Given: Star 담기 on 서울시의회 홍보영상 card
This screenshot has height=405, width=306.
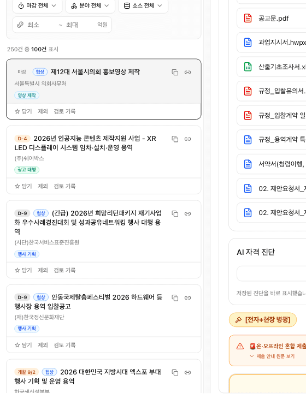Looking at the screenshot, I should pyautogui.click(x=23, y=111).
